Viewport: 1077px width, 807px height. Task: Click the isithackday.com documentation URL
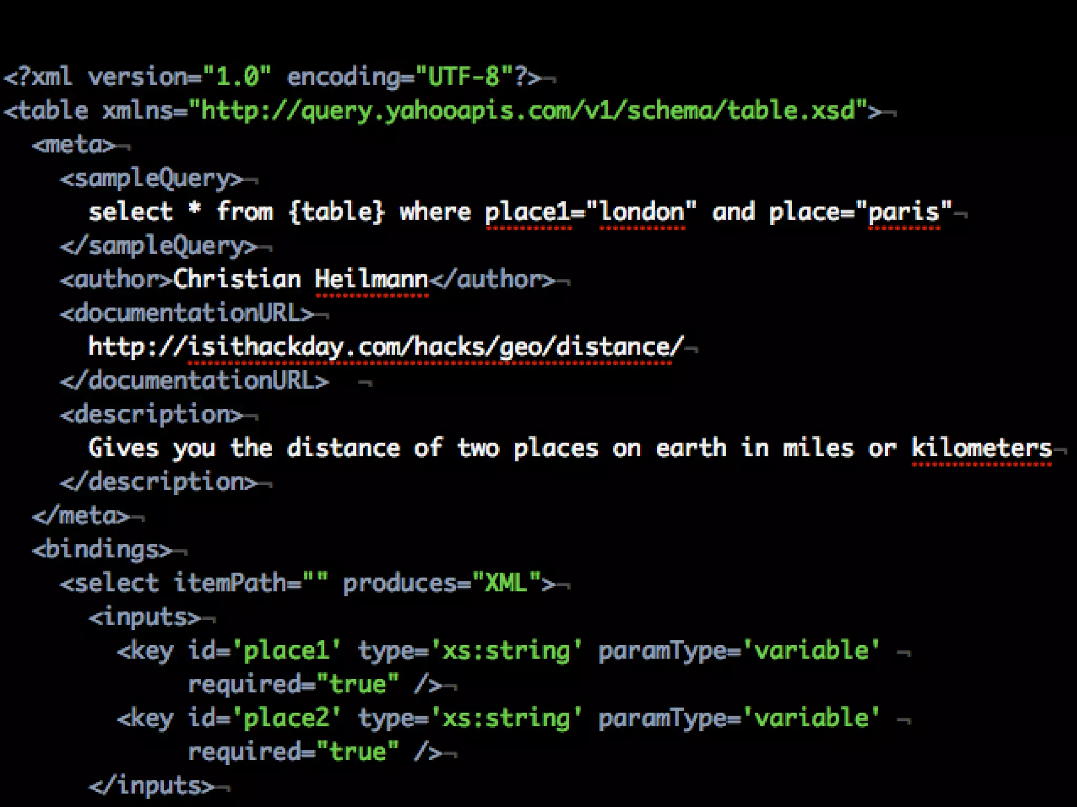pyautogui.click(x=386, y=347)
